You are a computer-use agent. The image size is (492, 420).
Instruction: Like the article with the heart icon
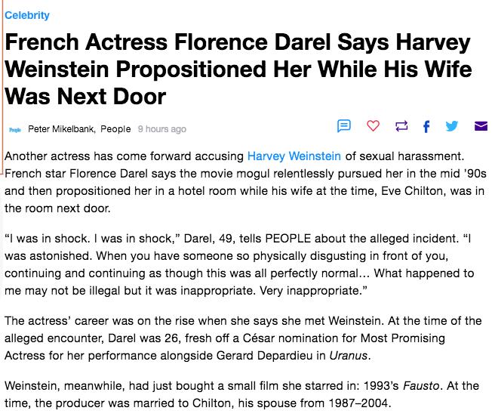pos(373,126)
